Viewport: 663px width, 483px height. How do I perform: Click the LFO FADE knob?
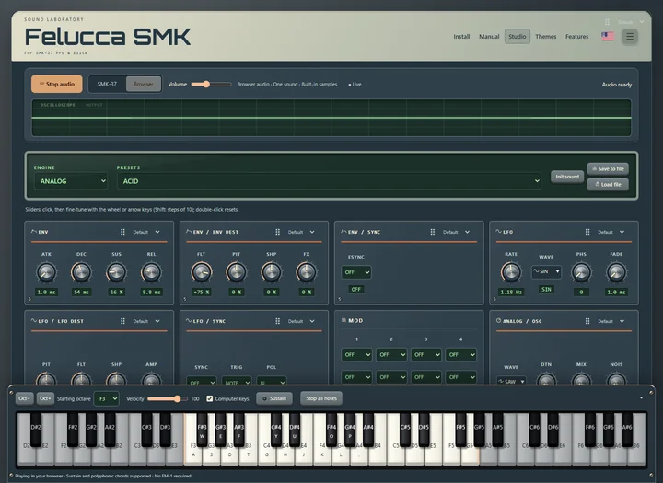[616, 272]
